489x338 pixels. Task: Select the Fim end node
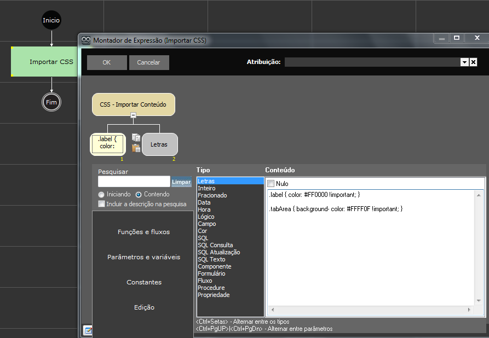[51, 102]
